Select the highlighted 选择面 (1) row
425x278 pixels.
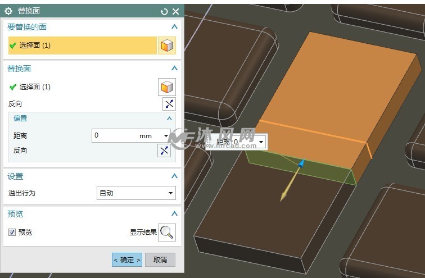click(83, 45)
